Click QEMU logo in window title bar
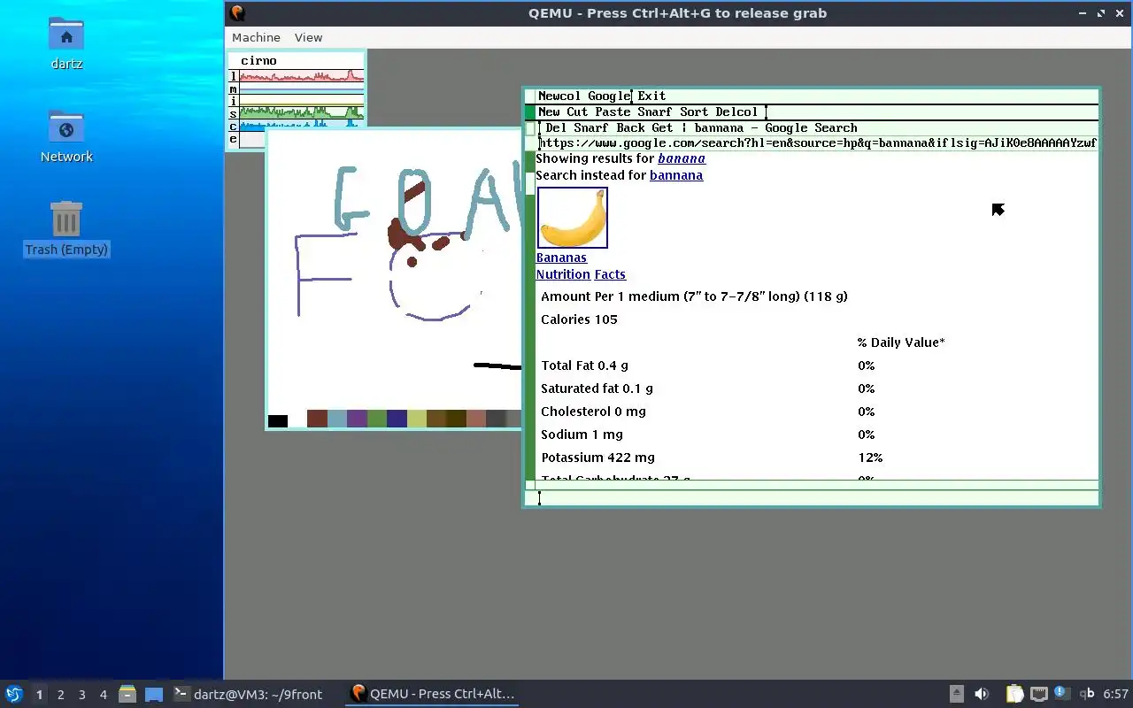The height and width of the screenshot is (708, 1133). pos(236,13)
